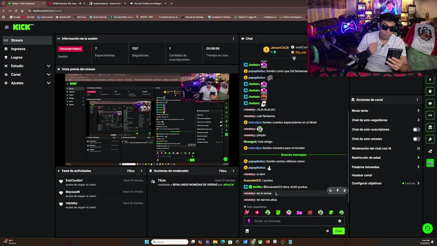Open Palabras baneadas options chevron
437x246 pixels.
pyautogui.click(x=418, y=167)
